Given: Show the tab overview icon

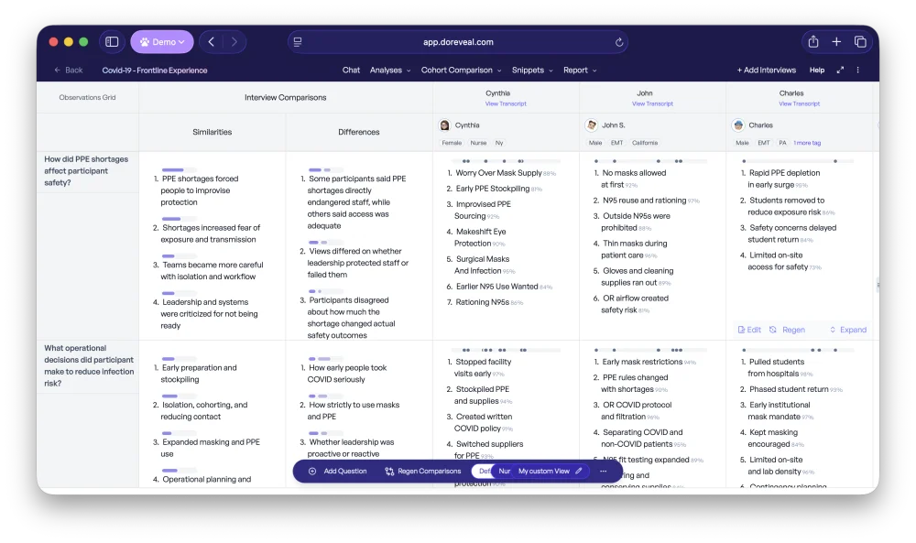Looking at the screenshot, I should 860,41.
